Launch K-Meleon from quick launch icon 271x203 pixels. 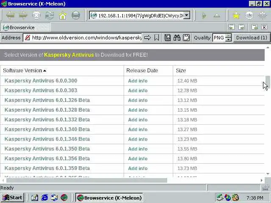pos(64,198)
